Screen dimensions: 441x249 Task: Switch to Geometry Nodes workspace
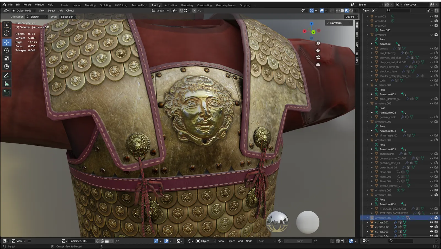click(x=226, y=5)
